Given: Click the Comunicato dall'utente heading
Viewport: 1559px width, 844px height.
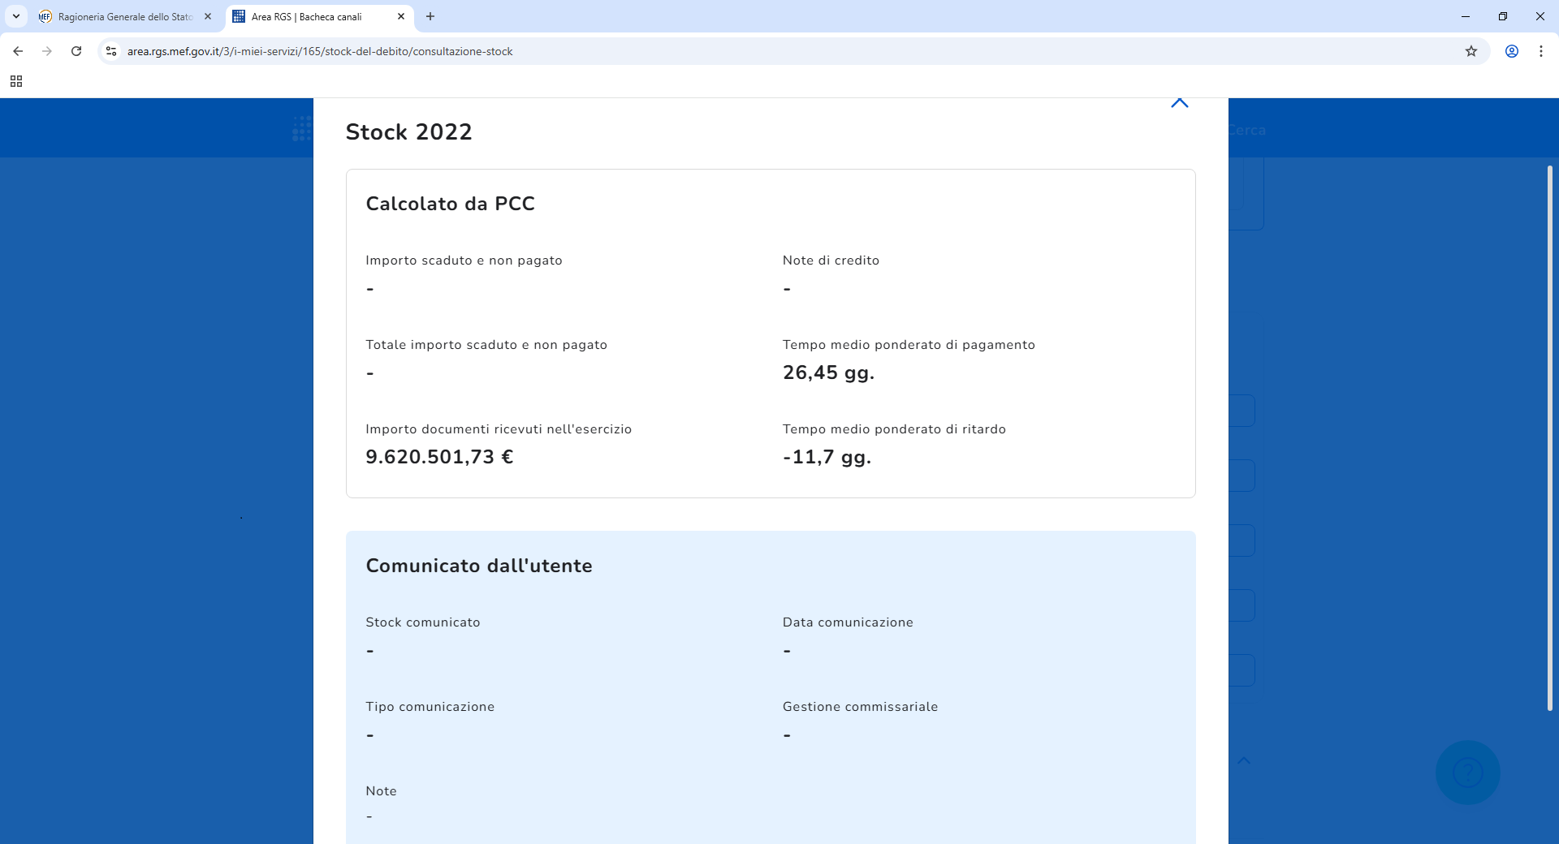Looking at the screenshot, I should pyautogui.click(x=479, y=566).
